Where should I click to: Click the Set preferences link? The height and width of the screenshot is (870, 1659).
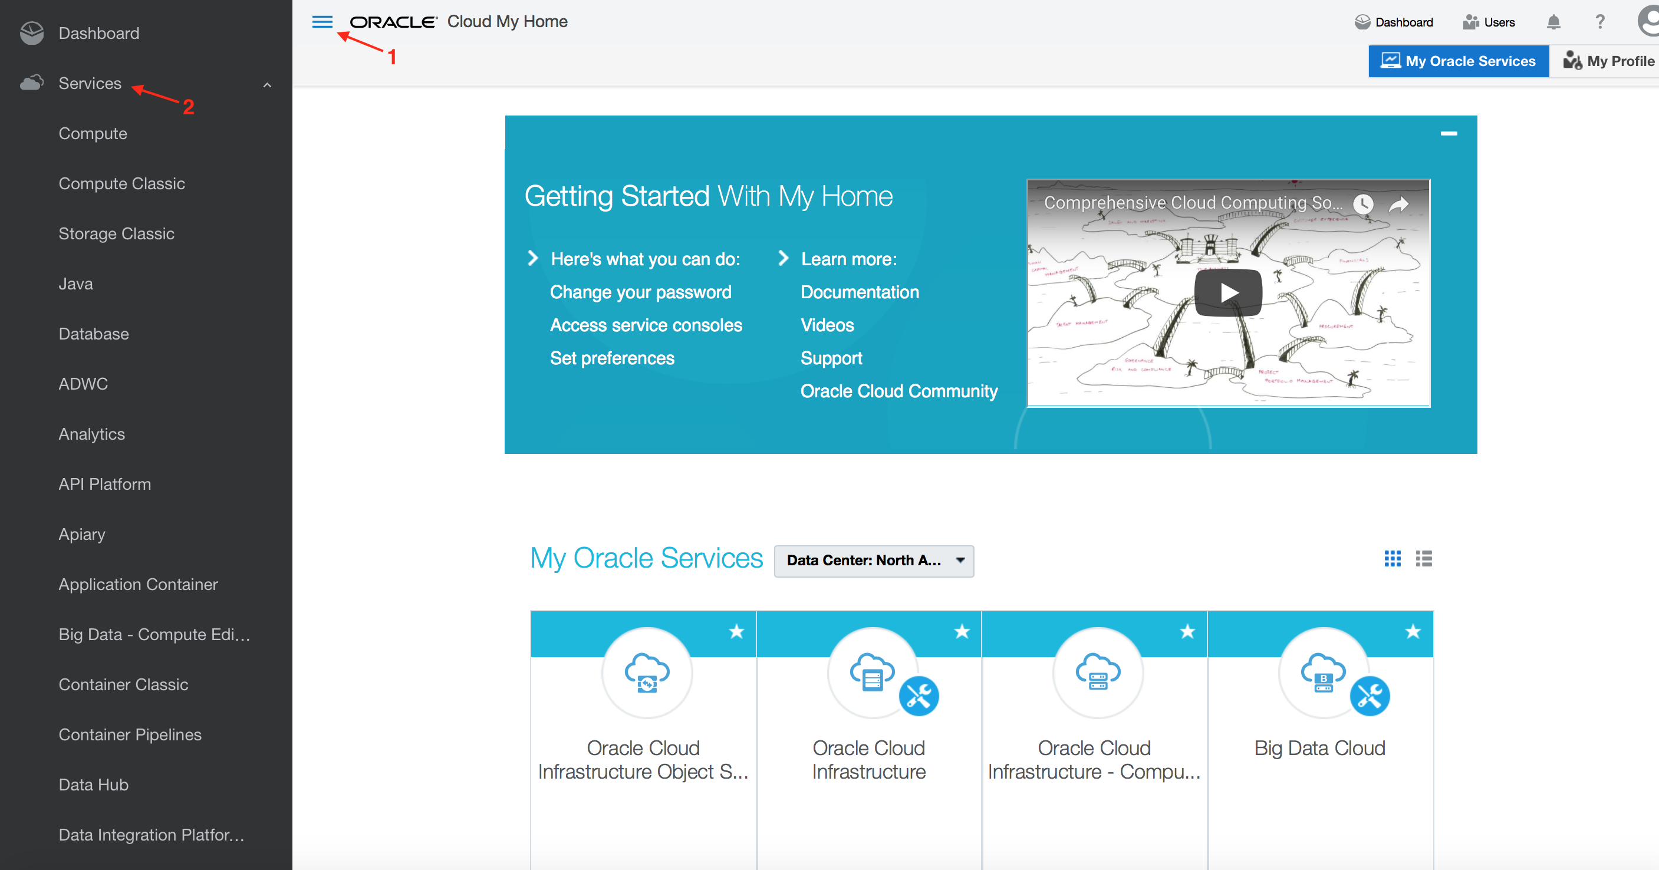(x=612, y=358)
